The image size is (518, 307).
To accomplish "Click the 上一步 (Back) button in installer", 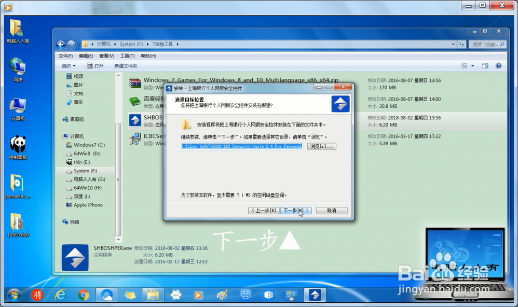I will tap(264, 210).
